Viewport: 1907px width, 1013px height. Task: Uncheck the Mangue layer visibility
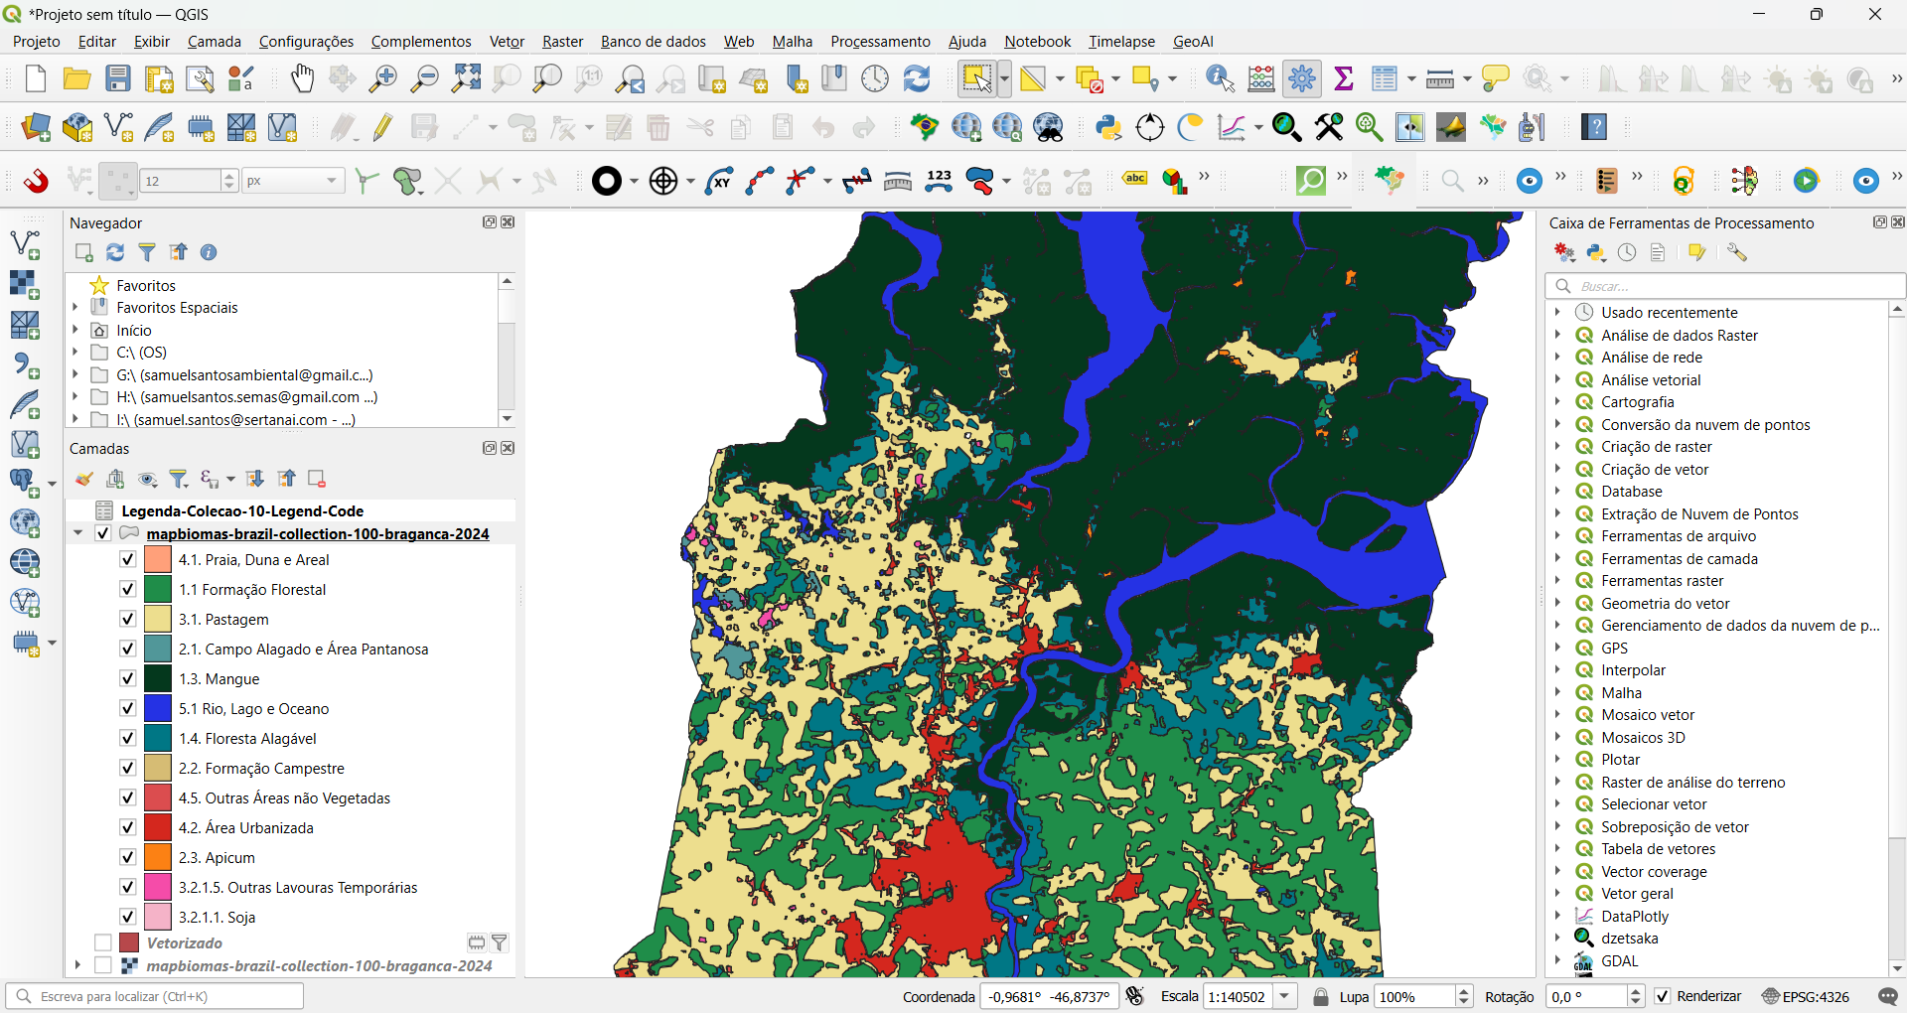tap(126, 678)
